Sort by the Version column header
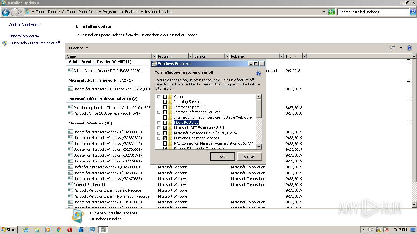 [209, 56]
